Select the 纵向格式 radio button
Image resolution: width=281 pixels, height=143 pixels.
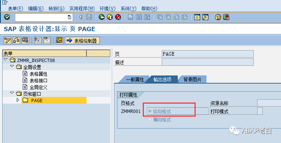click(x=150, y=111)
